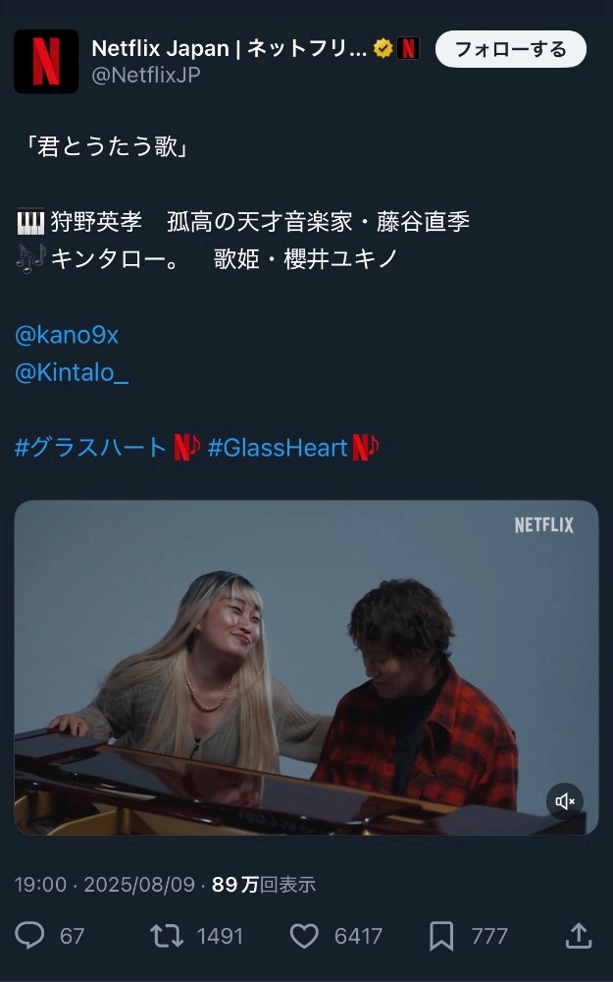The image size is (613, 982).
Task: Bookmark the post with the bookmark icon
Action: [441, 936]
